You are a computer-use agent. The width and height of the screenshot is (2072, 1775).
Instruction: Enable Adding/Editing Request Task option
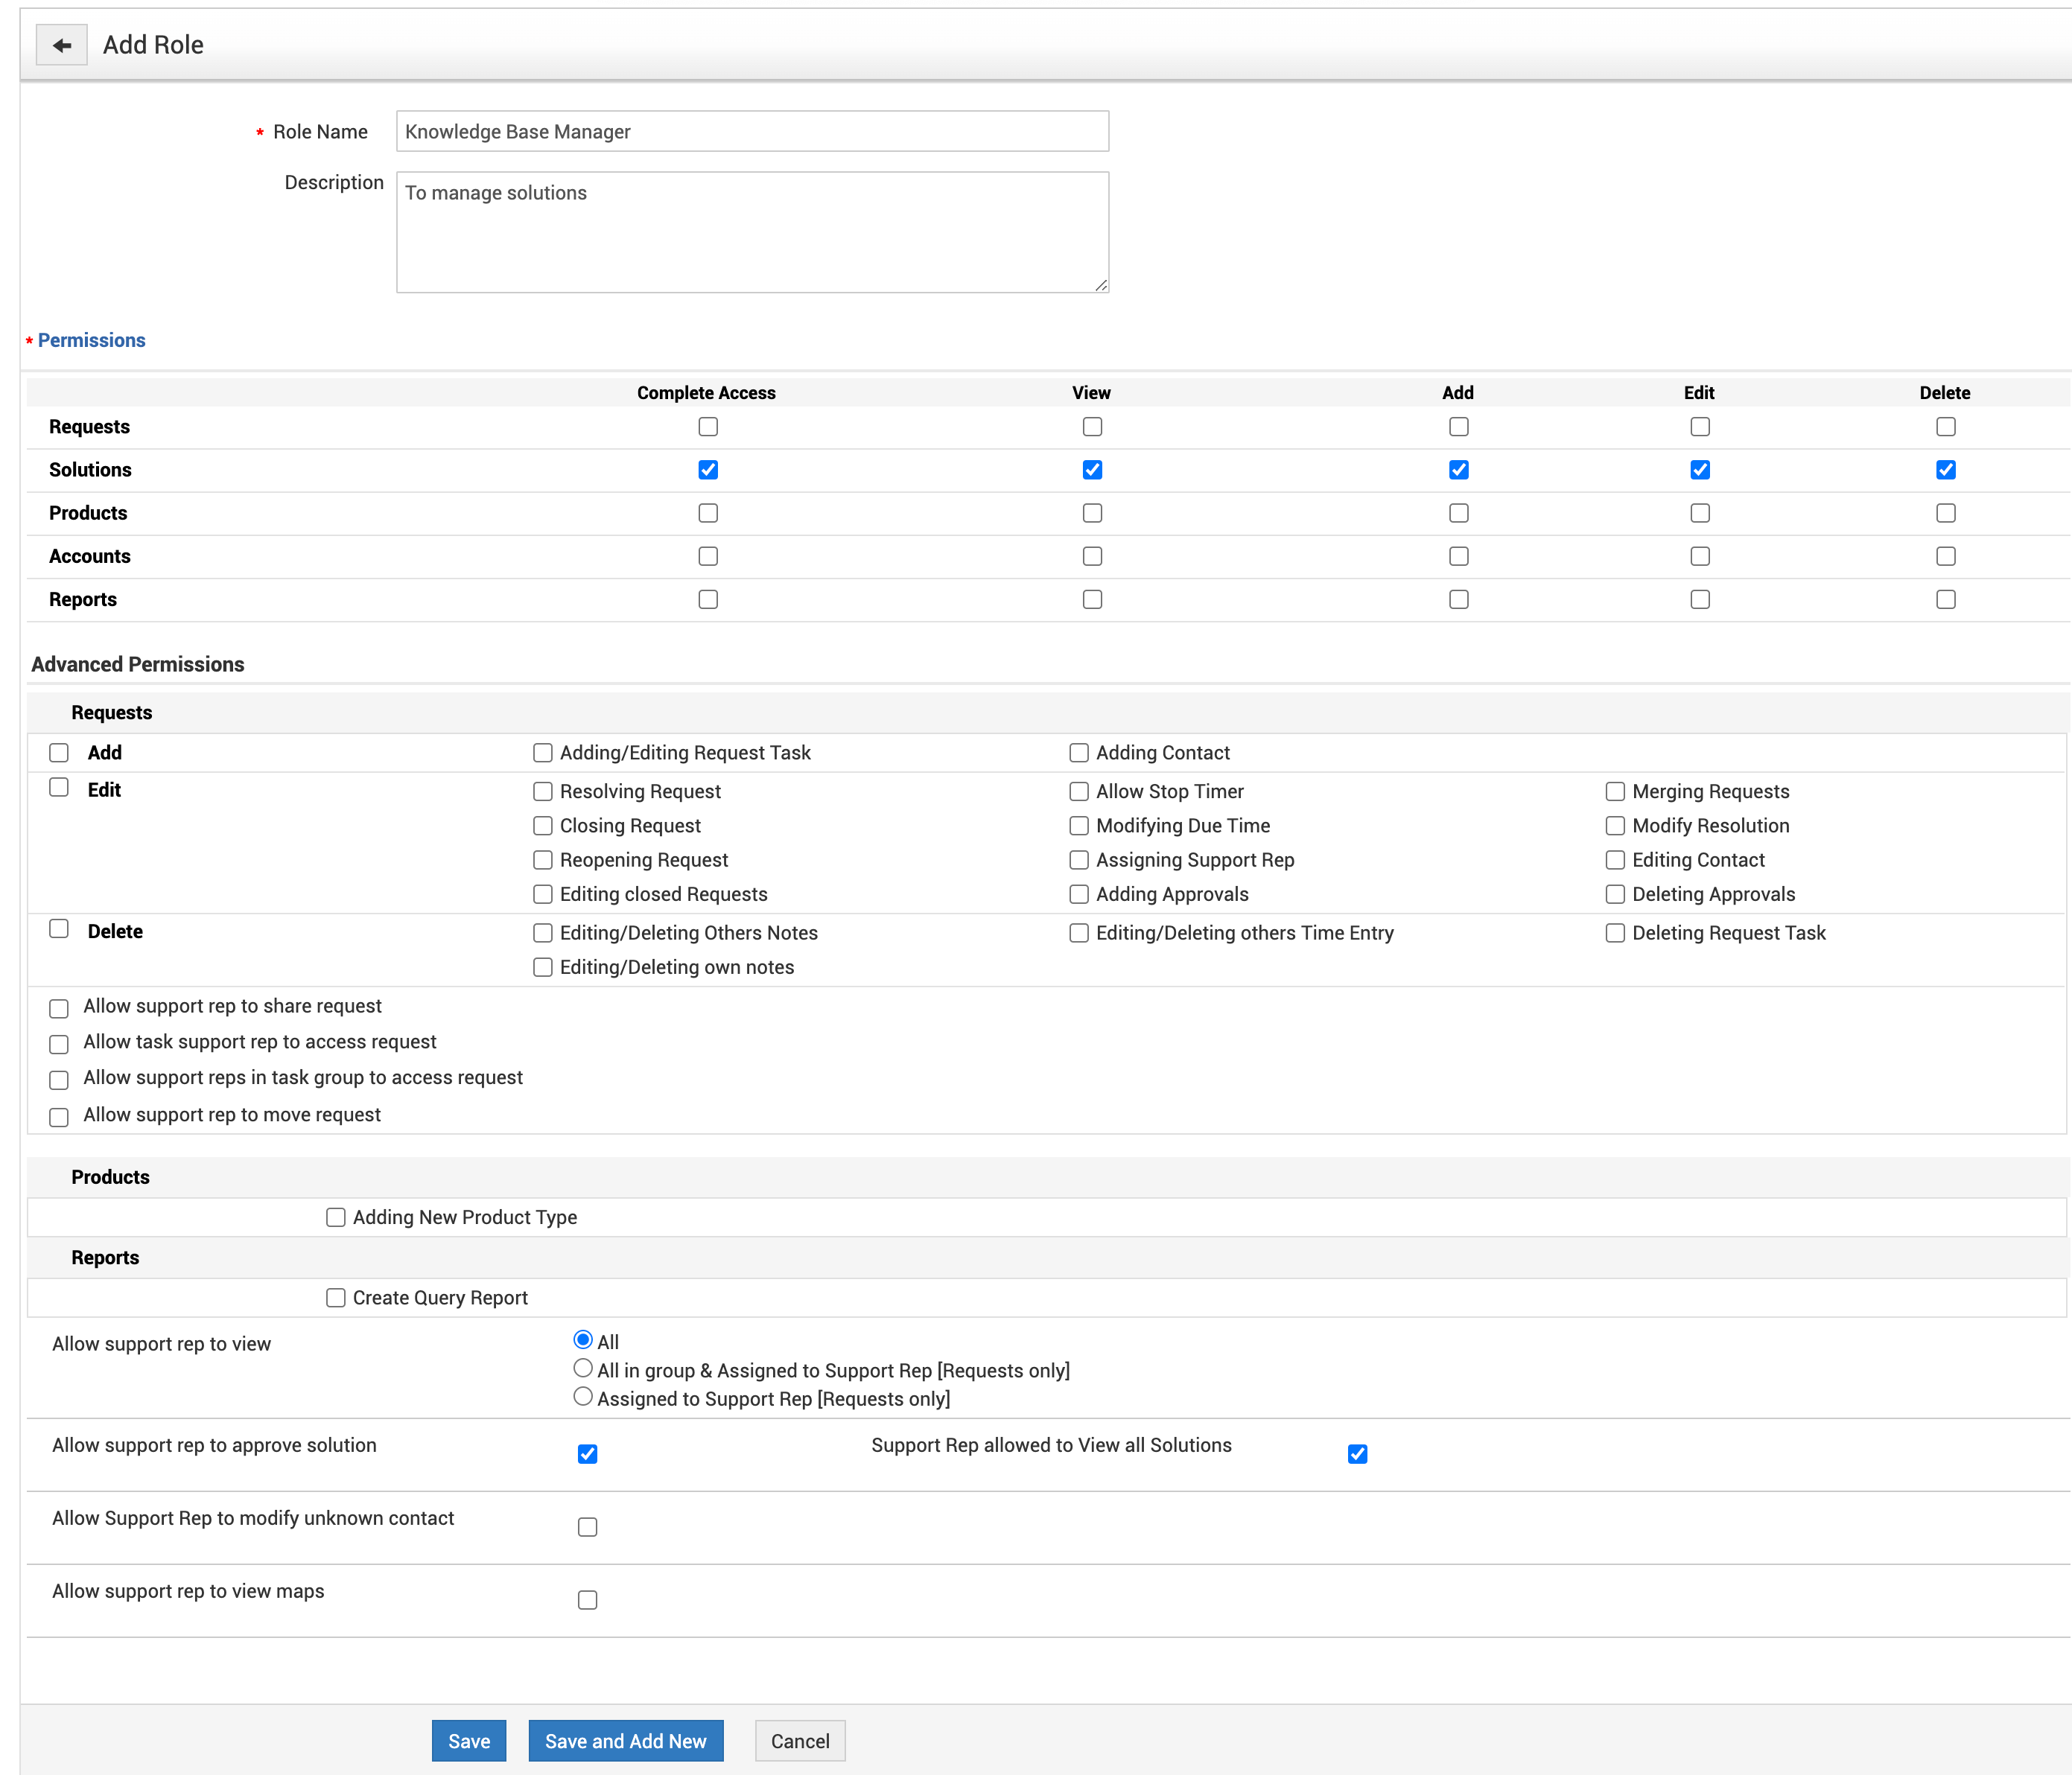click(543, 753)
